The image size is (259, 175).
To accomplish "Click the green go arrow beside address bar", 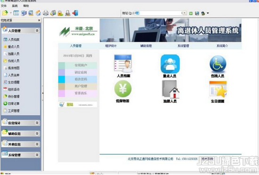I will click(191, 13).
